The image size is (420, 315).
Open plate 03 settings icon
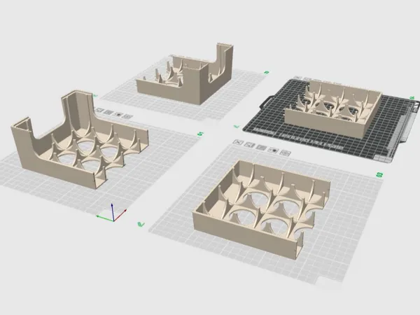pyautogui.click(x=286, y=153)
